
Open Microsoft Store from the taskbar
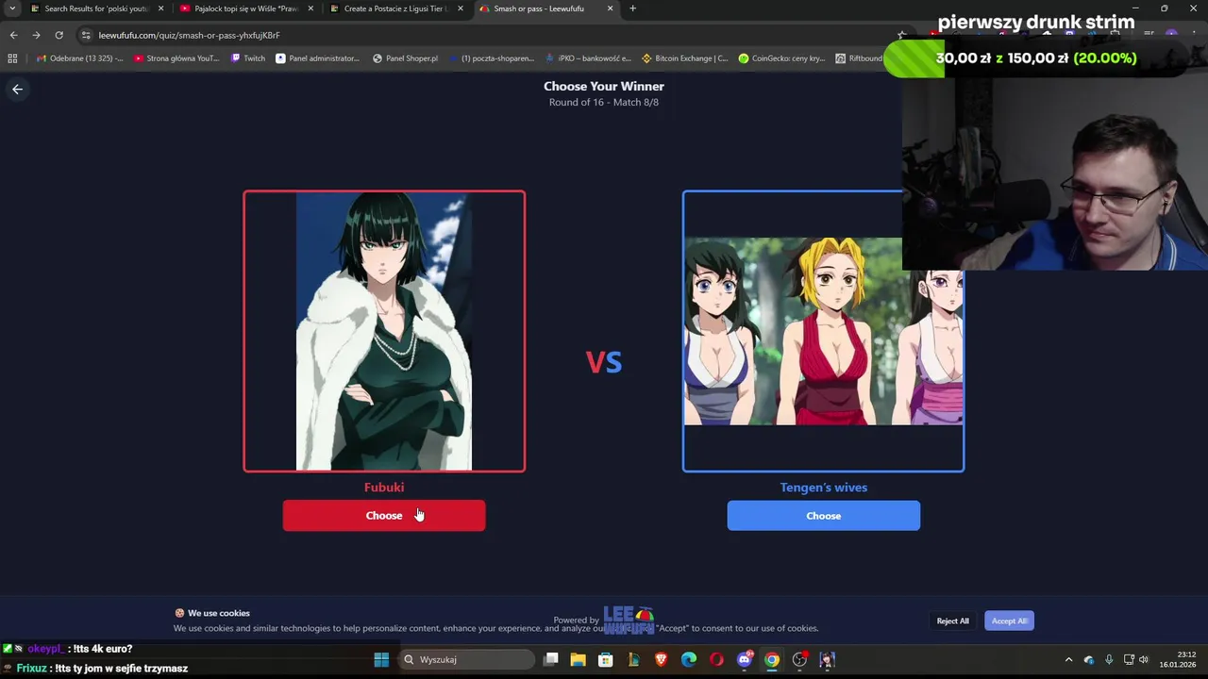coord(606,659)
